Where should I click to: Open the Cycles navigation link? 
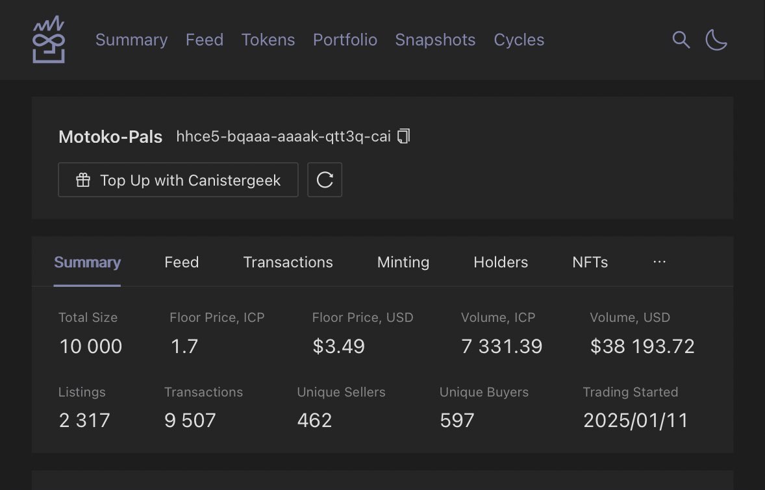[519, 40]
